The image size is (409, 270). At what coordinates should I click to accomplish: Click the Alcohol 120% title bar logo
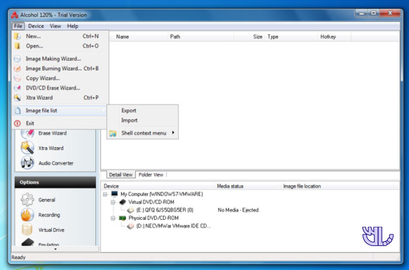[x=15, y=15]
